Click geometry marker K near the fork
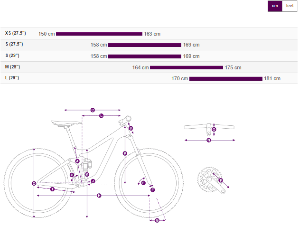Screen dimensions: 299x226 125,153
